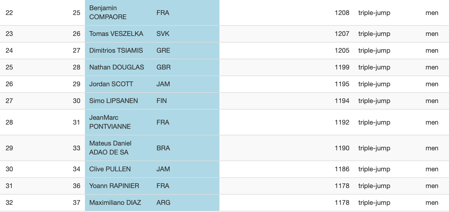Viewport: 449px width, 212px height.
Task: Click the score 1186 cell
Action: coord(342,169)
